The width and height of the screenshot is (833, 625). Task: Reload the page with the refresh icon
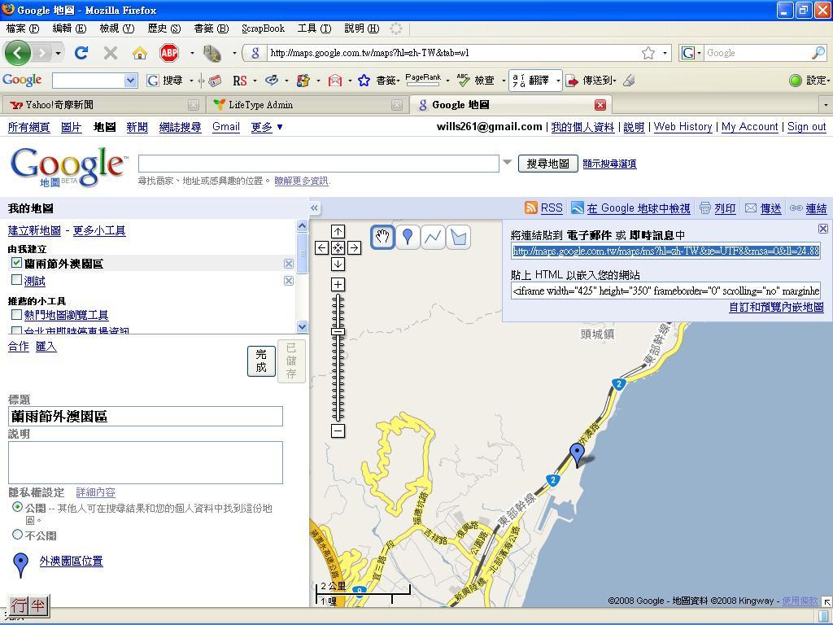click(81, 53)
